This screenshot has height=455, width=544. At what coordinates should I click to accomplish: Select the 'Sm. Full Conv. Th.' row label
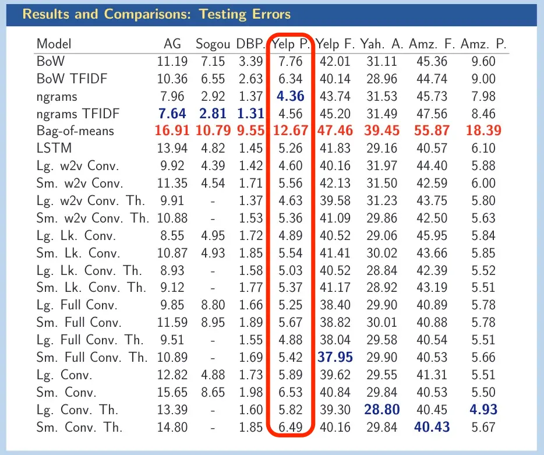[92, 357]
